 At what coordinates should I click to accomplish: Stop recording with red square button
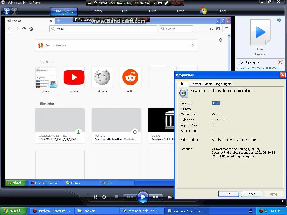[x=179, y=3]
